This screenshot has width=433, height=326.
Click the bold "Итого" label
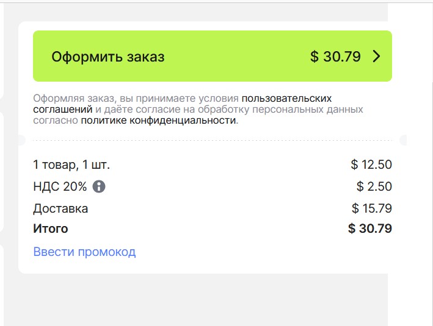tap(51, 229)
